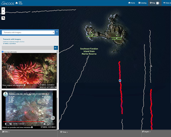The image size is (171, 137).
Task: Open video more options menu
Action: [x=52, y=94]
